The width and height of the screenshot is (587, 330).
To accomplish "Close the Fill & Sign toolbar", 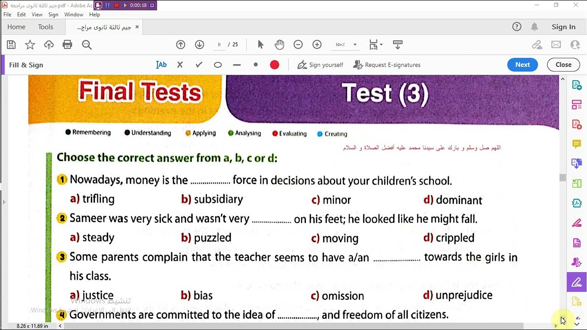I will tap(563, 65).
